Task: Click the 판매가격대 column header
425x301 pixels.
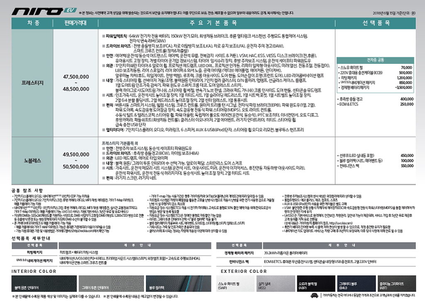Action: pos(76,23)
